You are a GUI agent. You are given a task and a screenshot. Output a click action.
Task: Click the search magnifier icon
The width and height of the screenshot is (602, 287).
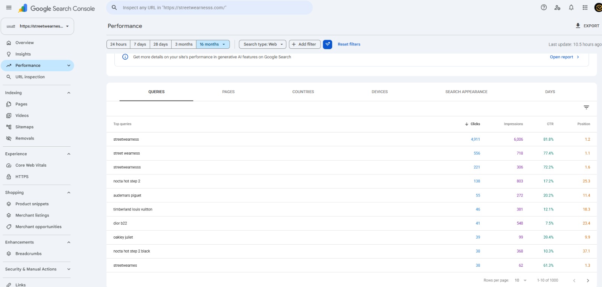[114, 8]
